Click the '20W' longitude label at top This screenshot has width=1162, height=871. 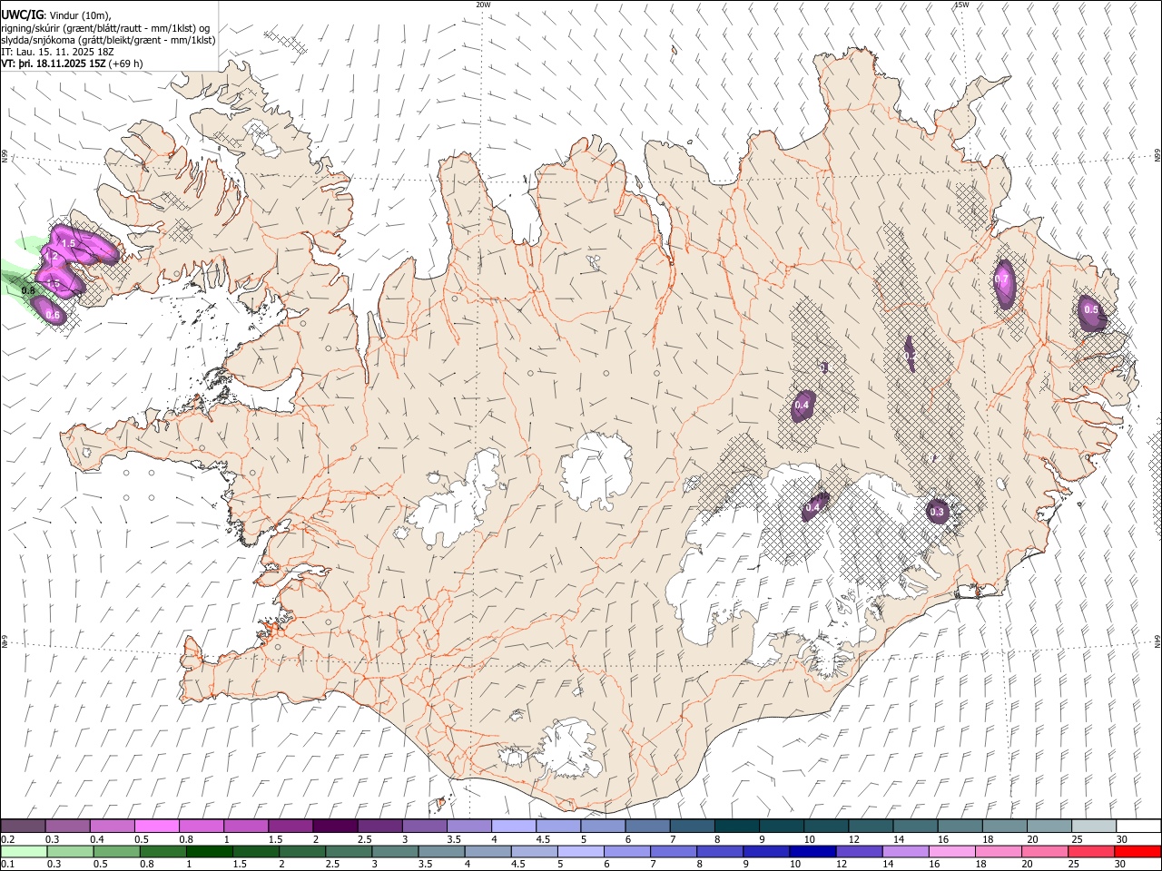click(x=483, y=5)
